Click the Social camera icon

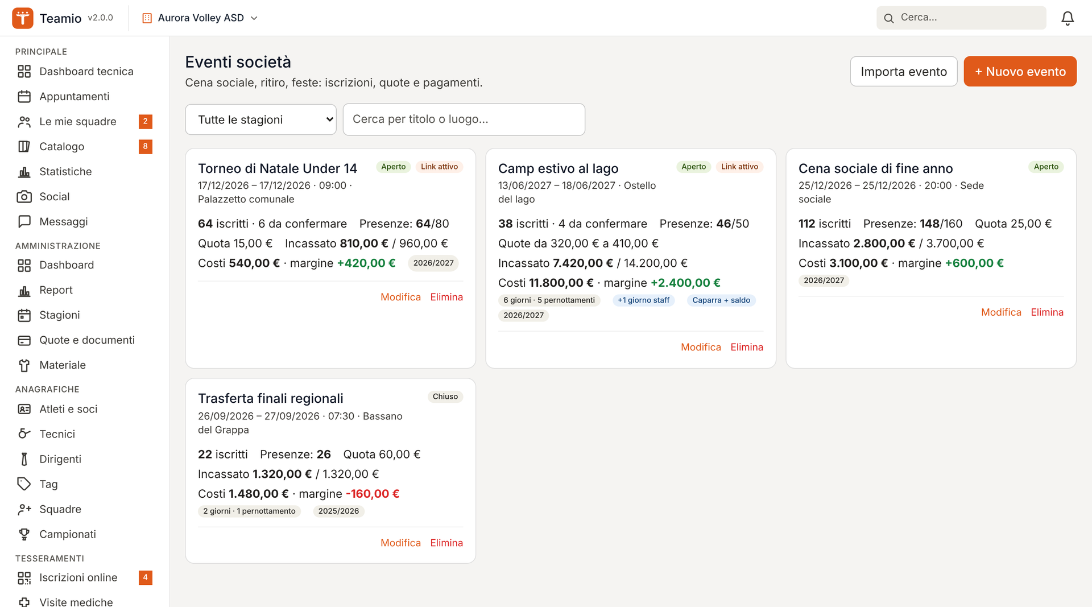click(x=24, y=197)
